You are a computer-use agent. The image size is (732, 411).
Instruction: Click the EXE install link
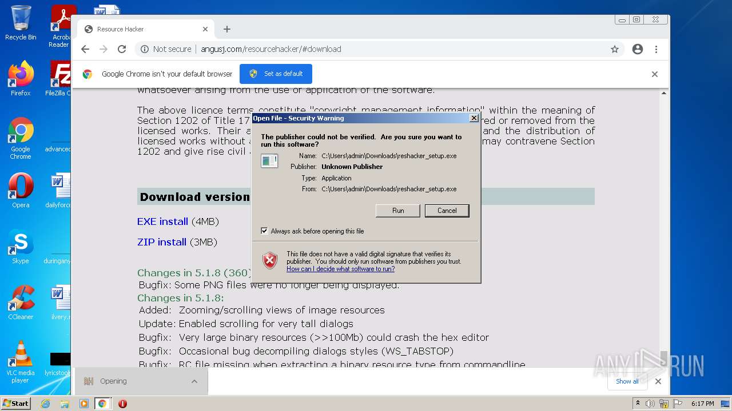162,221
